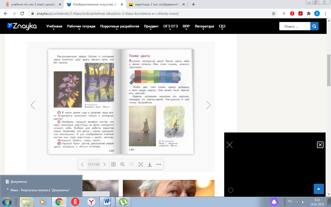Expand the ОГЭ ЕГЭ dropdown

pos(170,26)
